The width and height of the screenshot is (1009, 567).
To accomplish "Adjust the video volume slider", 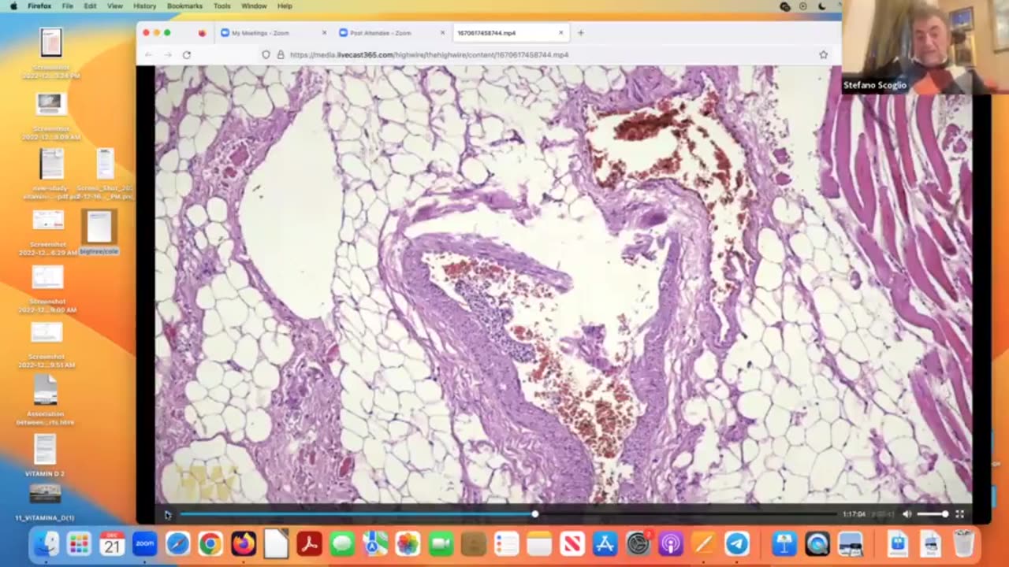I will [932, 514].
